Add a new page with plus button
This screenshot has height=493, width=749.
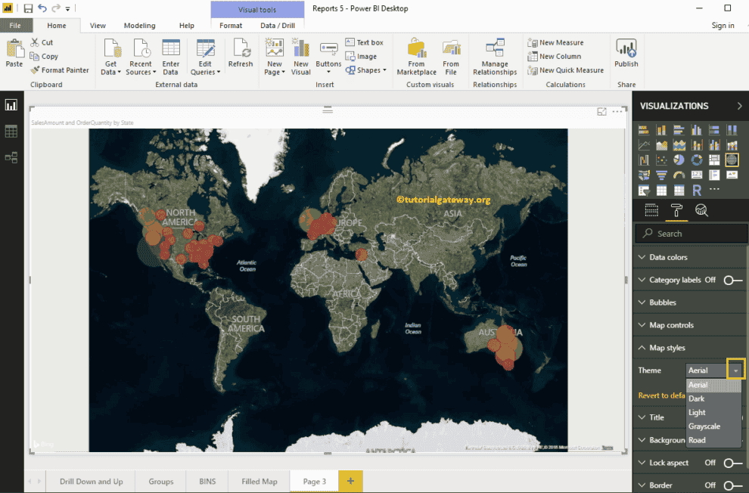(350, 481)
